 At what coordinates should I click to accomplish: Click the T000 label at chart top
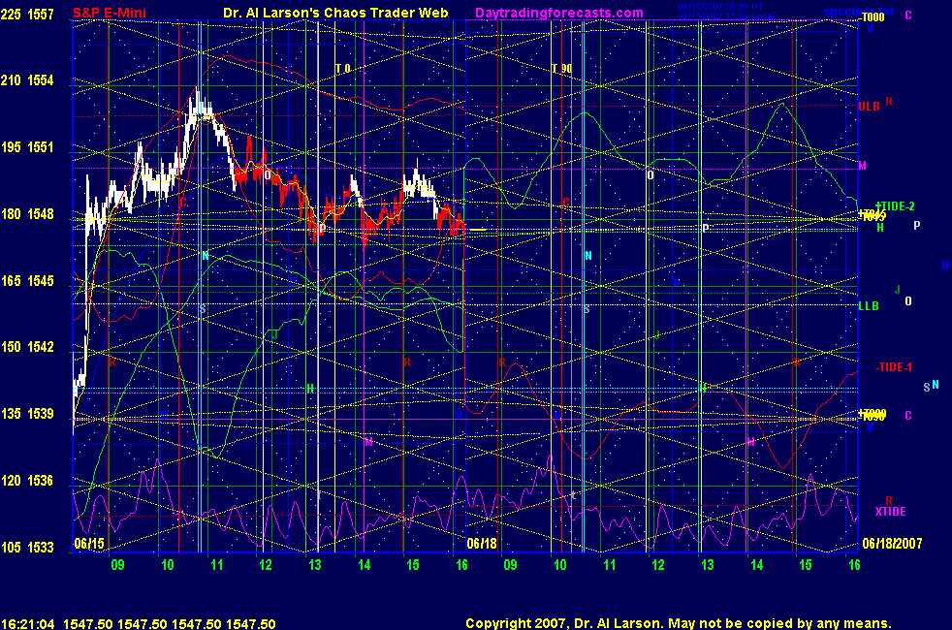pos(873,17)
